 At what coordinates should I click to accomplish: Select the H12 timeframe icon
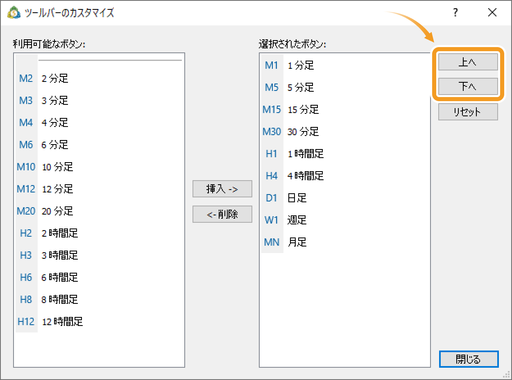coord(26,322)
